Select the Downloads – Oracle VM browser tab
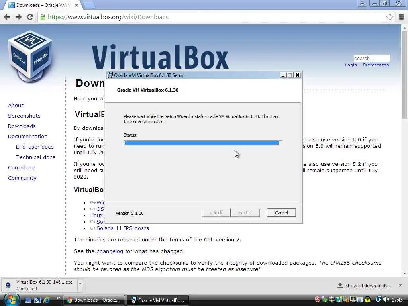This screenshot has width=408, height=306. [x=43, y=5]
